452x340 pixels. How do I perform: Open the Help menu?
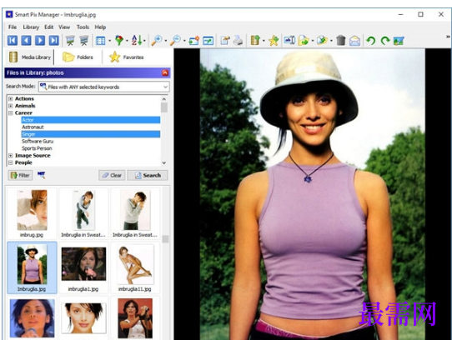click(x=100, y=27)
